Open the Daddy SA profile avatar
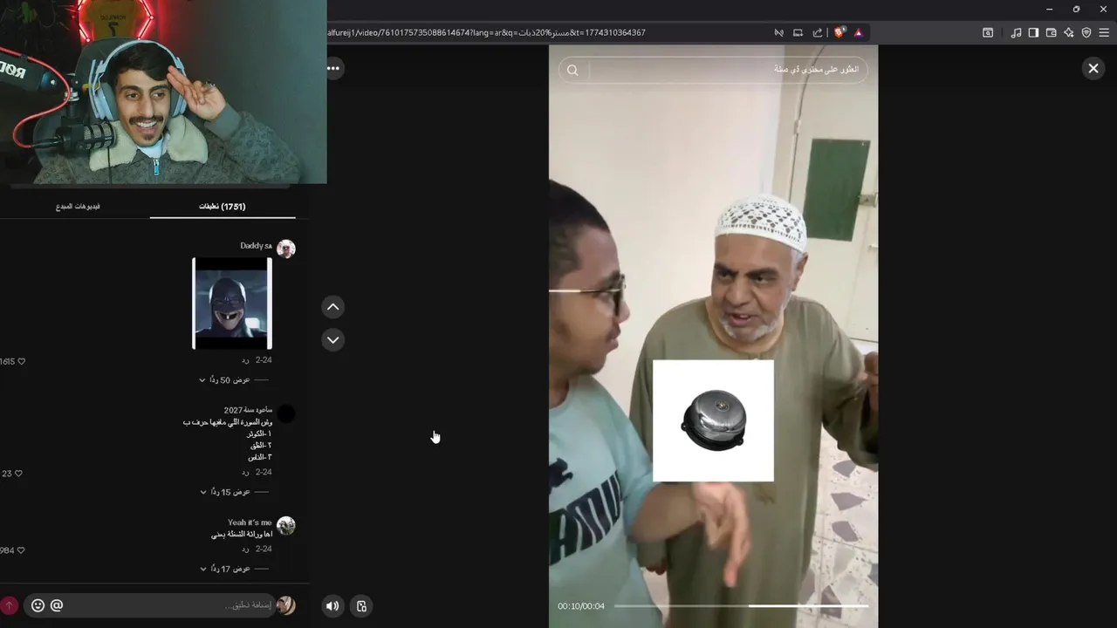Screen dimensions: 1117x628 pos(286,249)
